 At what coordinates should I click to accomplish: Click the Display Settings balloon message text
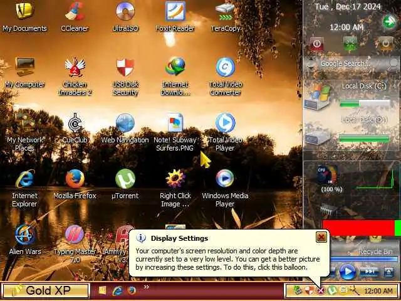tap(227, 259)
